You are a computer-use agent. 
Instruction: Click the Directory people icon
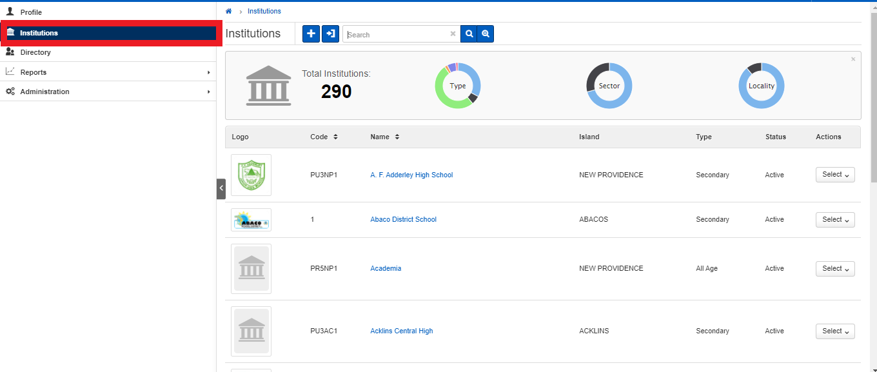click(10, 52)
